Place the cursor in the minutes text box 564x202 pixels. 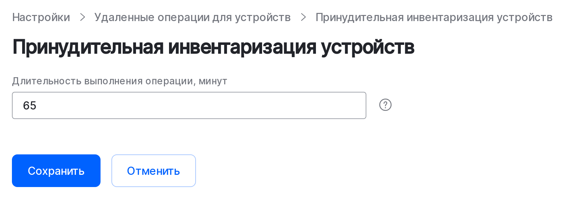[189, 105]
